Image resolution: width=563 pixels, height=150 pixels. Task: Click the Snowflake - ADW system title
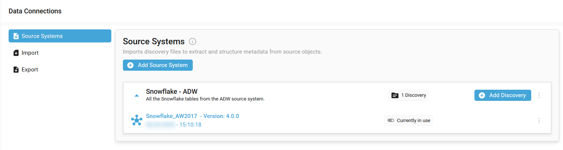point(172,92)
